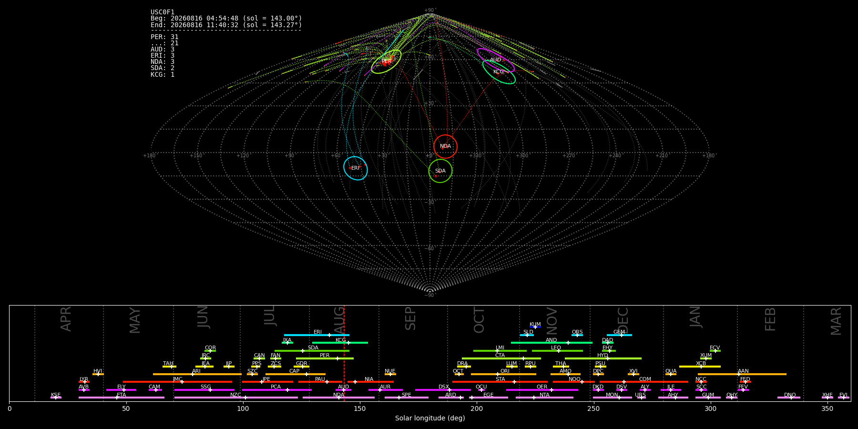
Task: Click the PER: 31 legend entry
Action: (x=164, y=37)
